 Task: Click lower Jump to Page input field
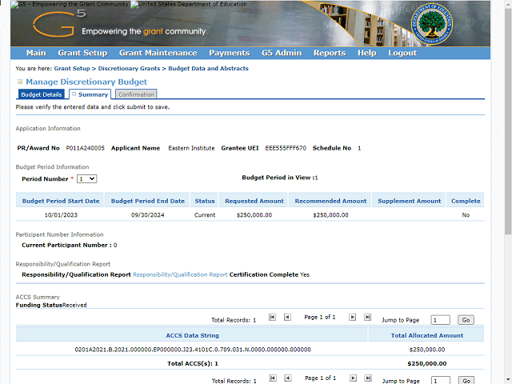[441, 381]
